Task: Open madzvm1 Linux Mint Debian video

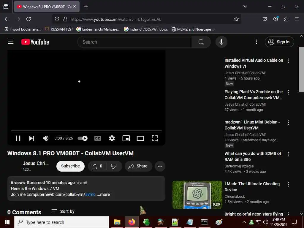Action: click(252, 125)
